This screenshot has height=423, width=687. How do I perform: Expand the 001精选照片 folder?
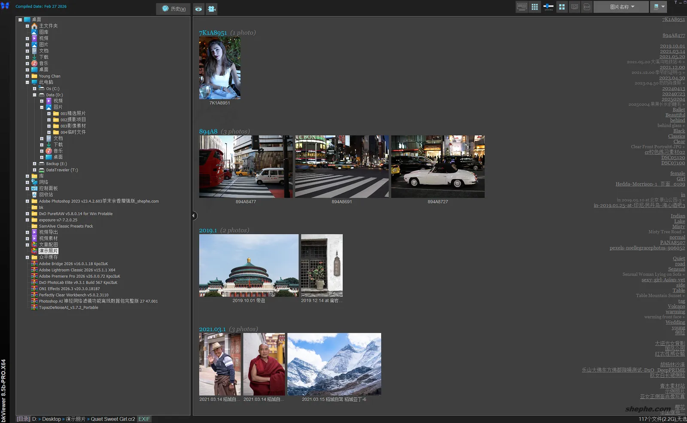click(49, 113)
